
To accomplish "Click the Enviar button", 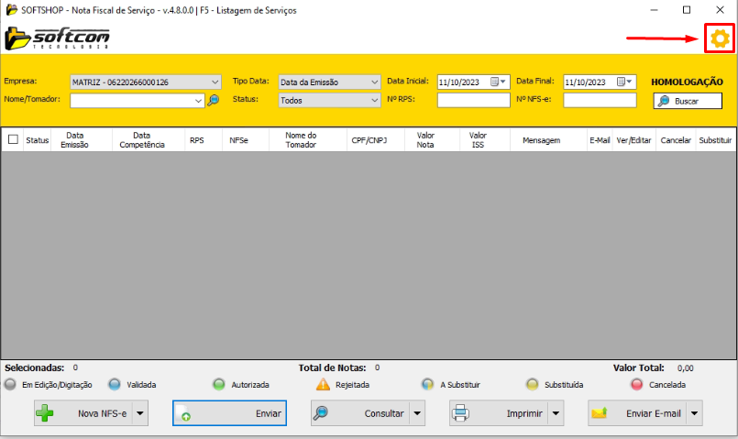I will pos(229,413).
